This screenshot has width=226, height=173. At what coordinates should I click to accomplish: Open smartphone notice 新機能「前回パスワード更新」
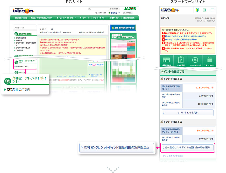coord(186,36)
